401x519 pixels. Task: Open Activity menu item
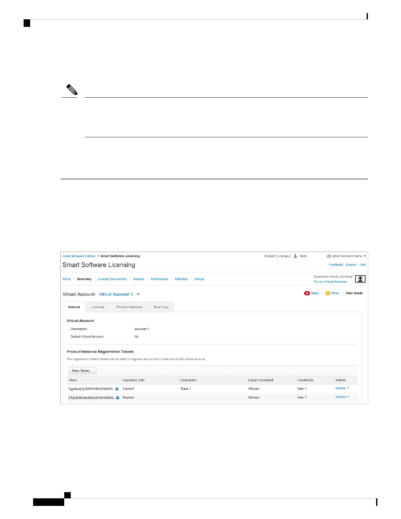click(x=199, y=279)
